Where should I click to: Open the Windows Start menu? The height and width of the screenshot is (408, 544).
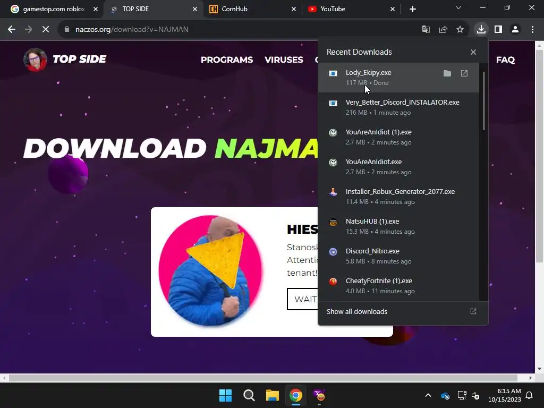pos(225,395)
